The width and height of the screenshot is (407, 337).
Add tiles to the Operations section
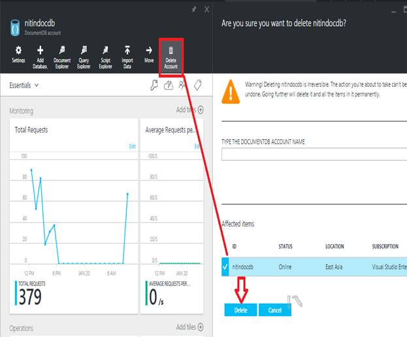pos(189,327)
